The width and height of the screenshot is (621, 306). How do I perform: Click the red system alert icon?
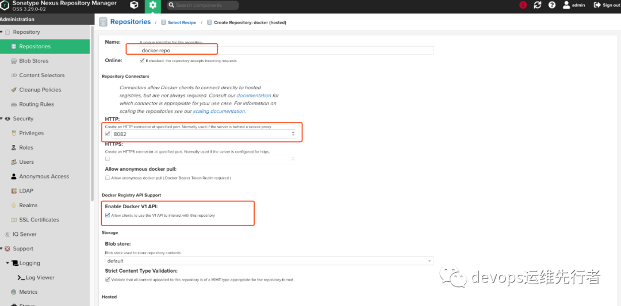click(523, 5)
